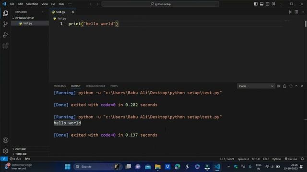Go back in navigation history
This screenshot has width=307, height=172.
(91, 4)
